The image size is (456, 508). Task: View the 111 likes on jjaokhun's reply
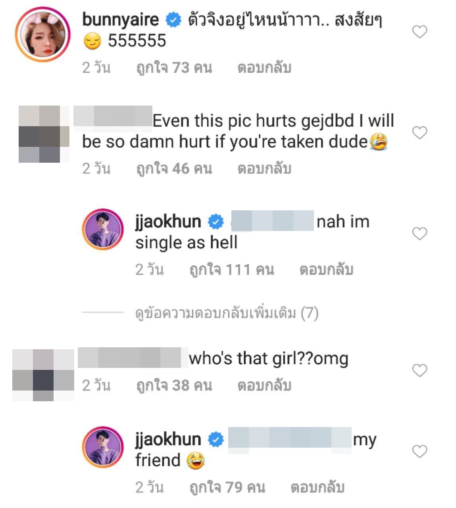point(232,269)
